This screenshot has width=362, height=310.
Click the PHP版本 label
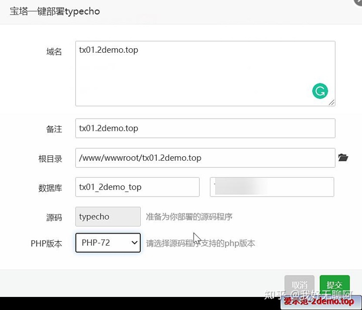[x=46, y=244]
